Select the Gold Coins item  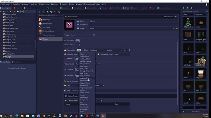(50, 19)
